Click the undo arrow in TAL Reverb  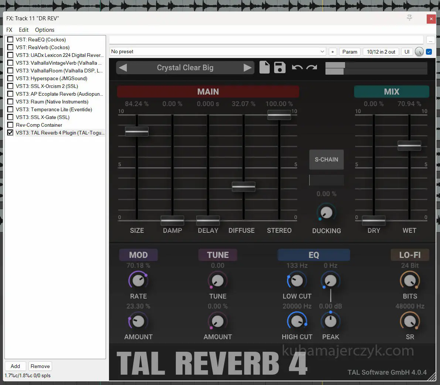297,68
